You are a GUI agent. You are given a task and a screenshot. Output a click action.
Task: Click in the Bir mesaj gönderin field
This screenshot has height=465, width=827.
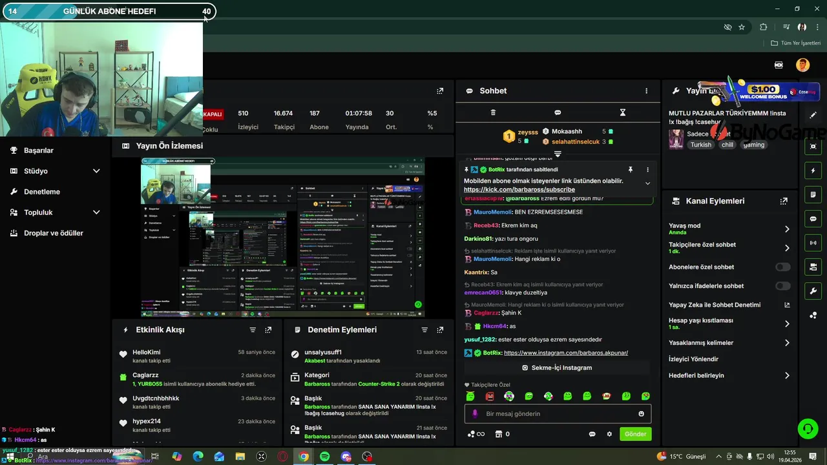pyautogui.click(x=558, y=414)
